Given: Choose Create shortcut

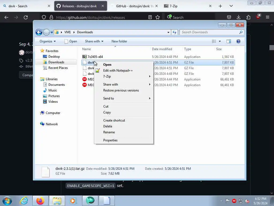Looking at the screenshot, I should pos(124,120).
